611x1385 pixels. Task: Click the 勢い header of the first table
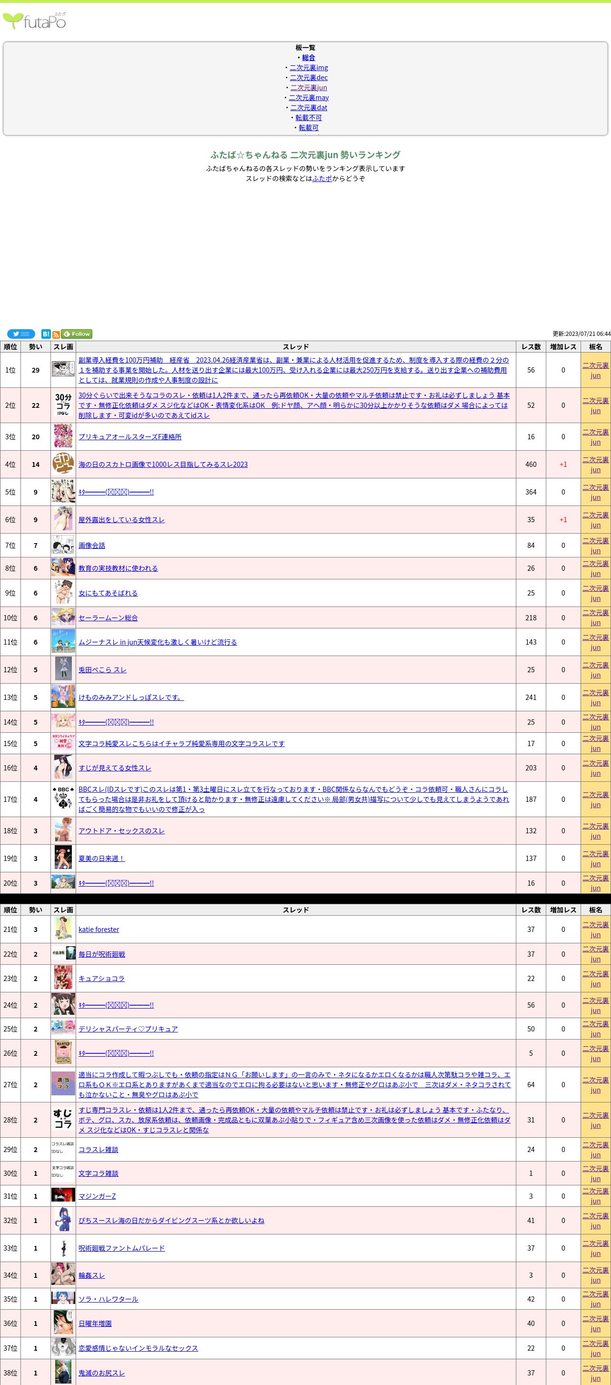click(35, 347)
